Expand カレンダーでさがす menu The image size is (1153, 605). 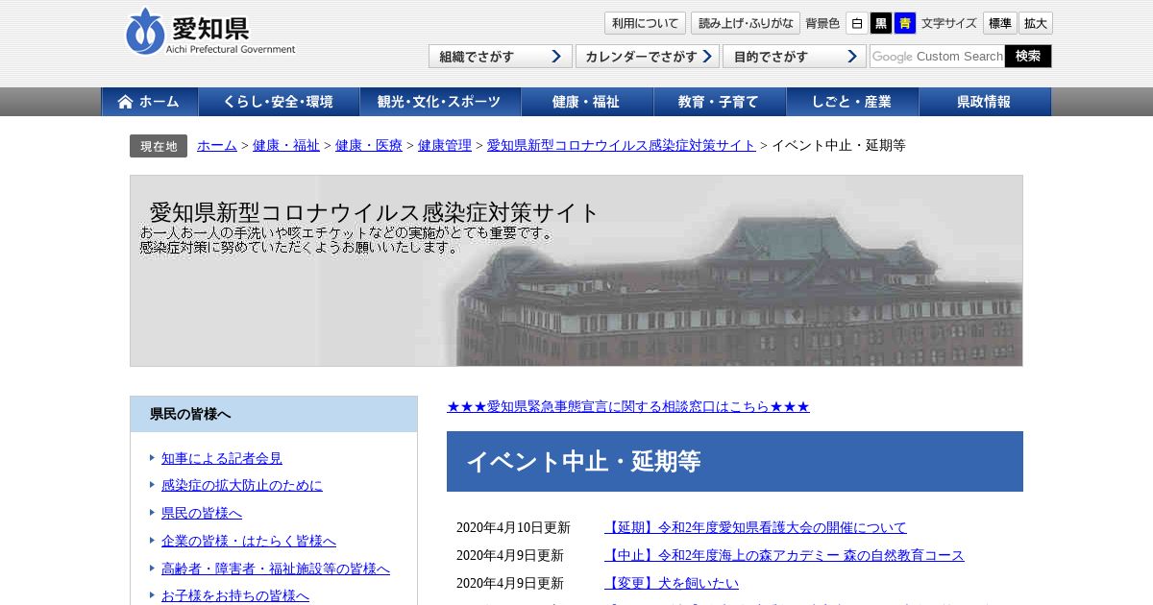coord(648,57)
